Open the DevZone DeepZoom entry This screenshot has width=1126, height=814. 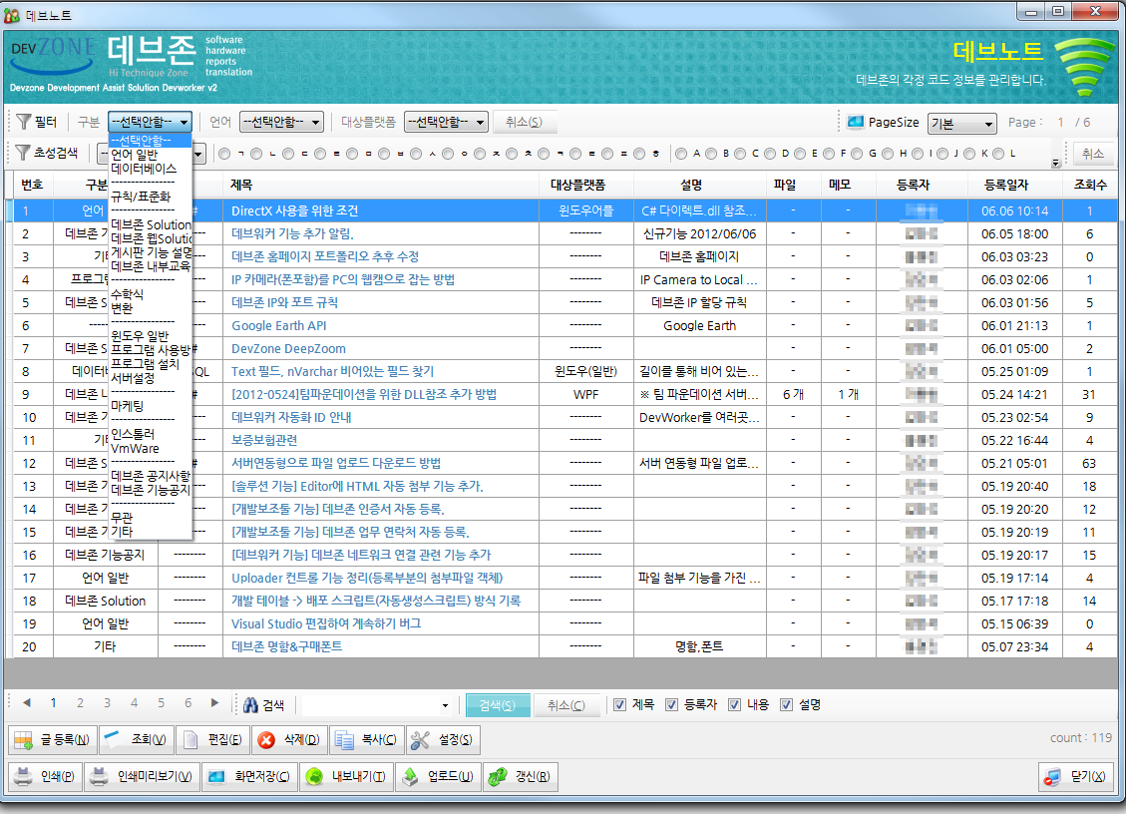pos(288,348)
